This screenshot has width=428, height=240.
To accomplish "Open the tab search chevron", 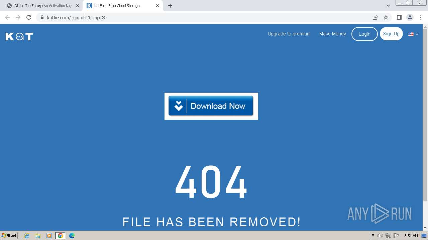I will click(388, 6).
